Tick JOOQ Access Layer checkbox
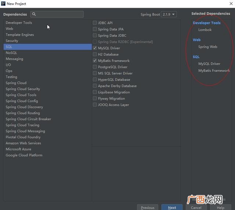Viewport: 235px width, 210px height. (x=95, y=104)
